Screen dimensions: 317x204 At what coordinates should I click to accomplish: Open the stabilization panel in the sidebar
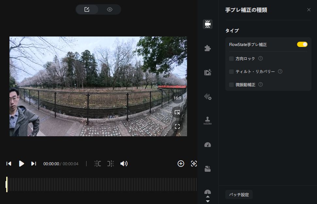[x=208, y=24]
